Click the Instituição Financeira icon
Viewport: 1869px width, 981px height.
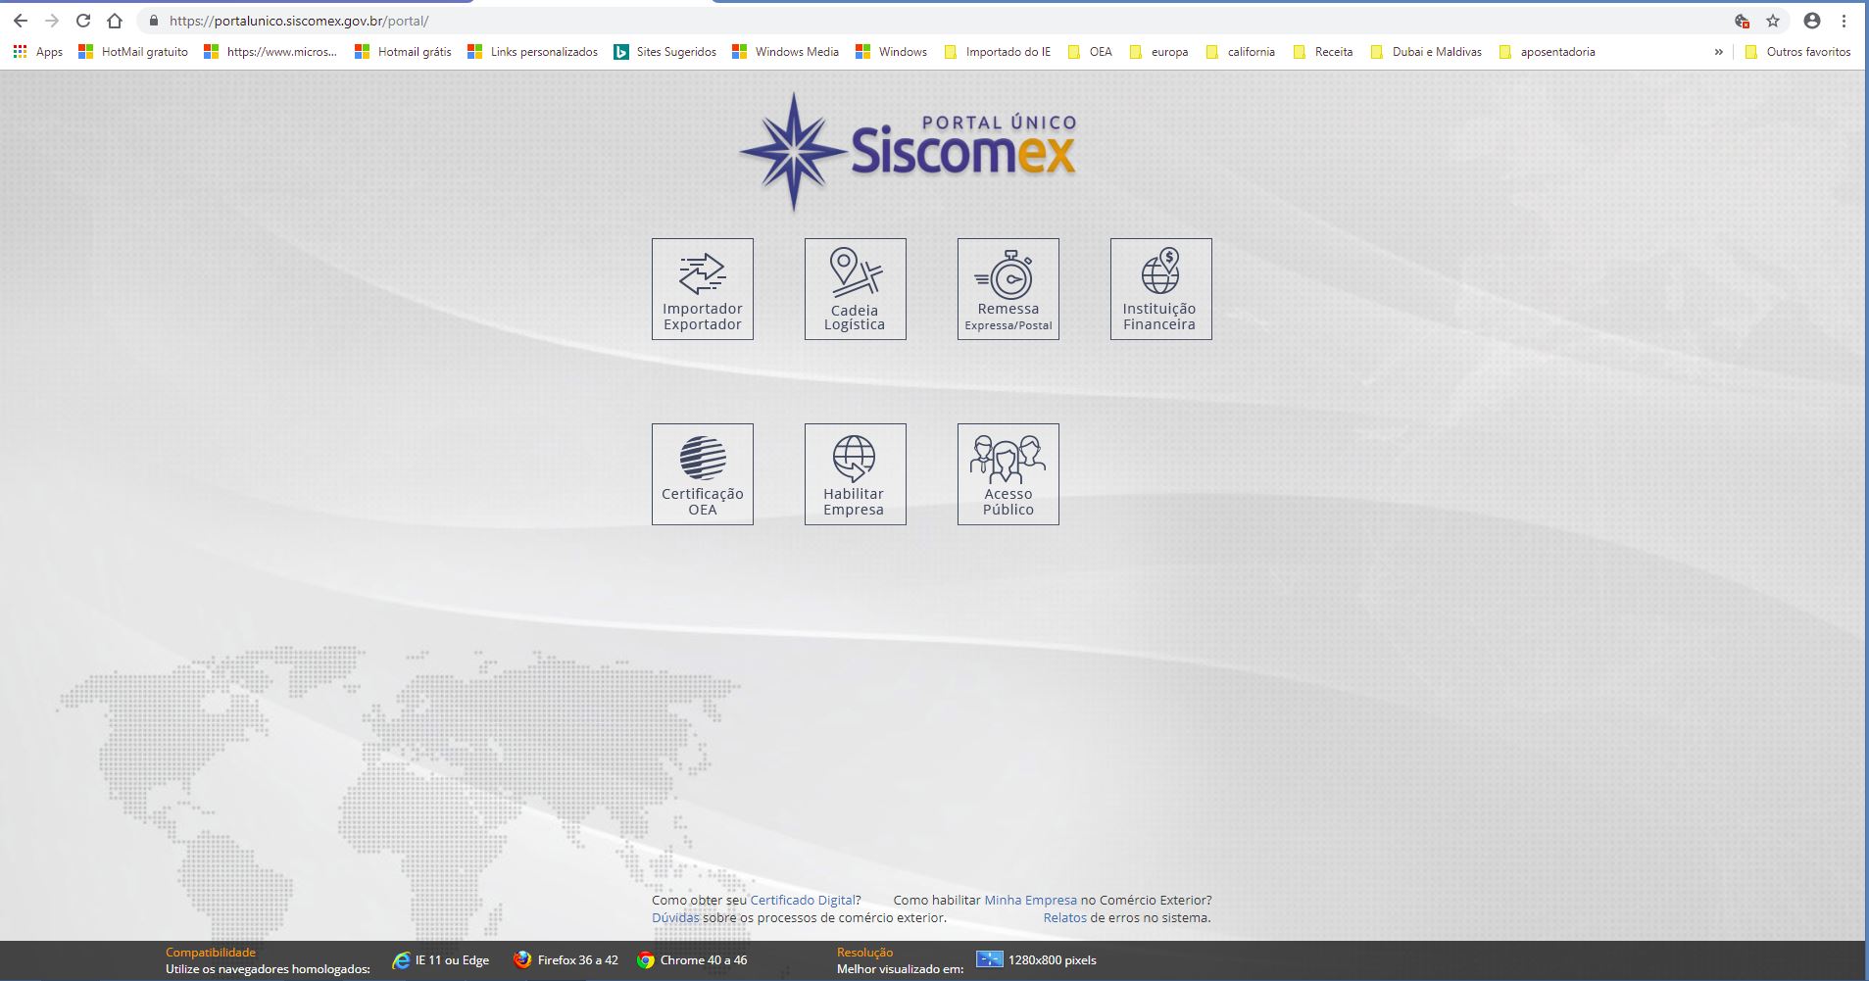click(x=1160, y=289)
